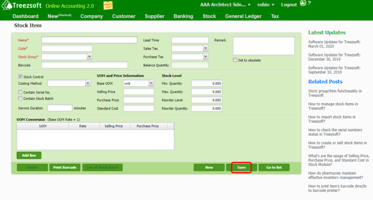Open the robin user dropdown
Screen dimensions: 373x200
coord(266,5)
